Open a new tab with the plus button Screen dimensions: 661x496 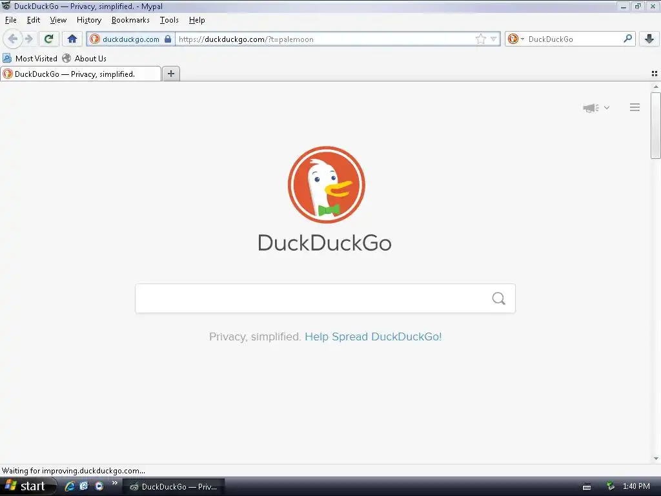point(170,74)
